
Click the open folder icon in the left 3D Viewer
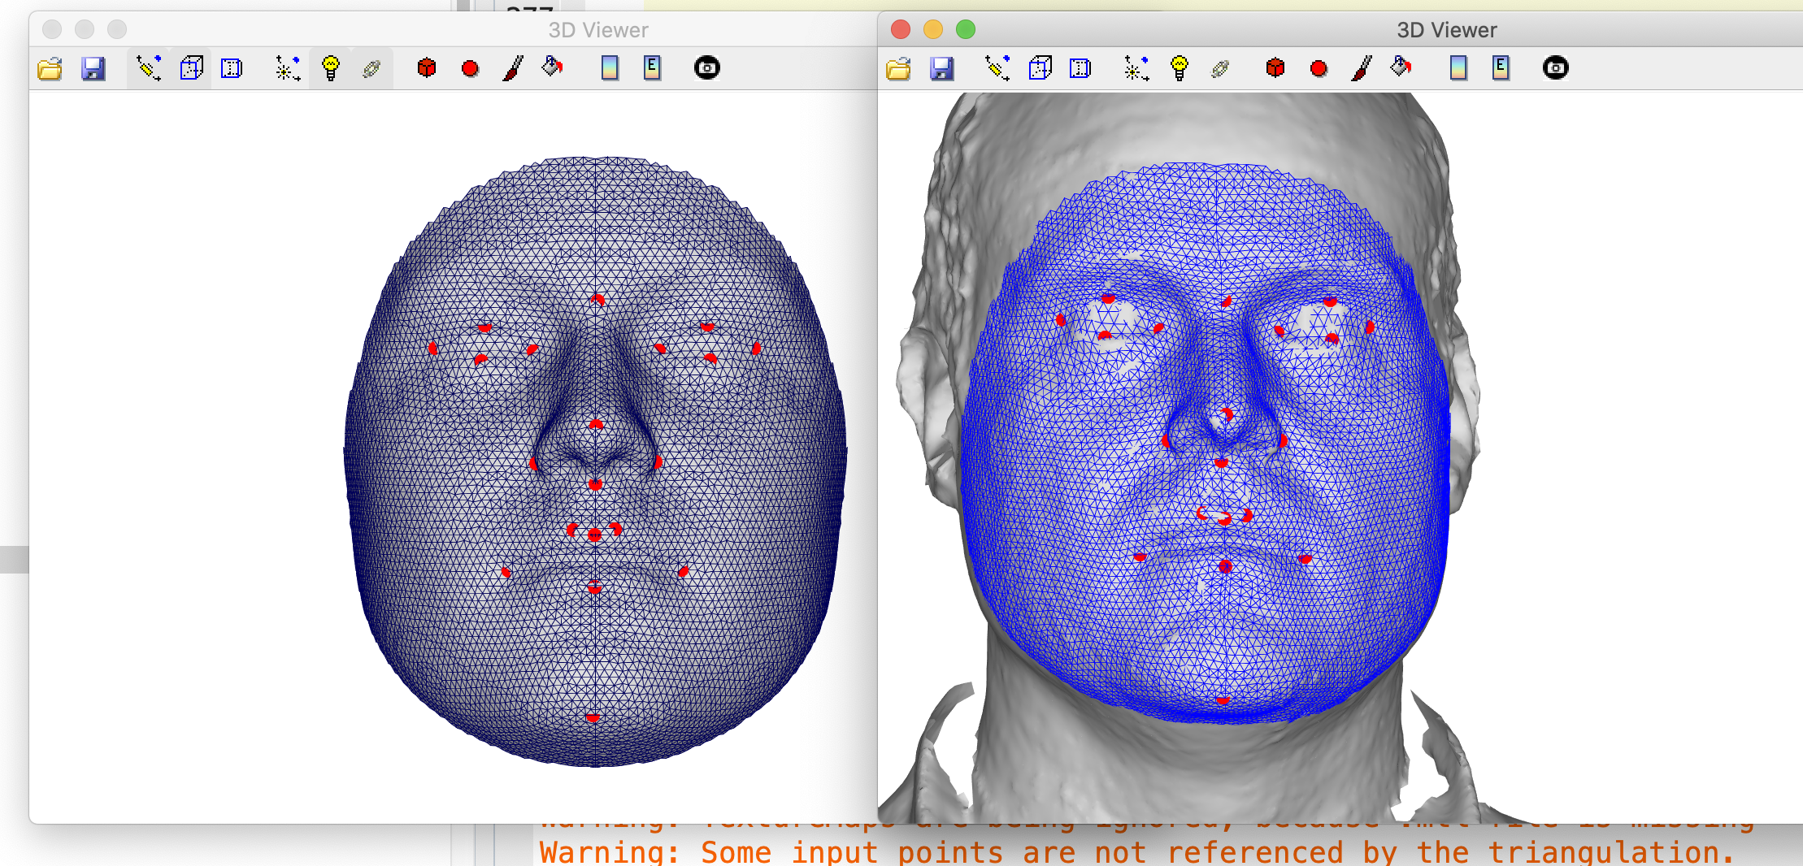(x=50, y=68)
